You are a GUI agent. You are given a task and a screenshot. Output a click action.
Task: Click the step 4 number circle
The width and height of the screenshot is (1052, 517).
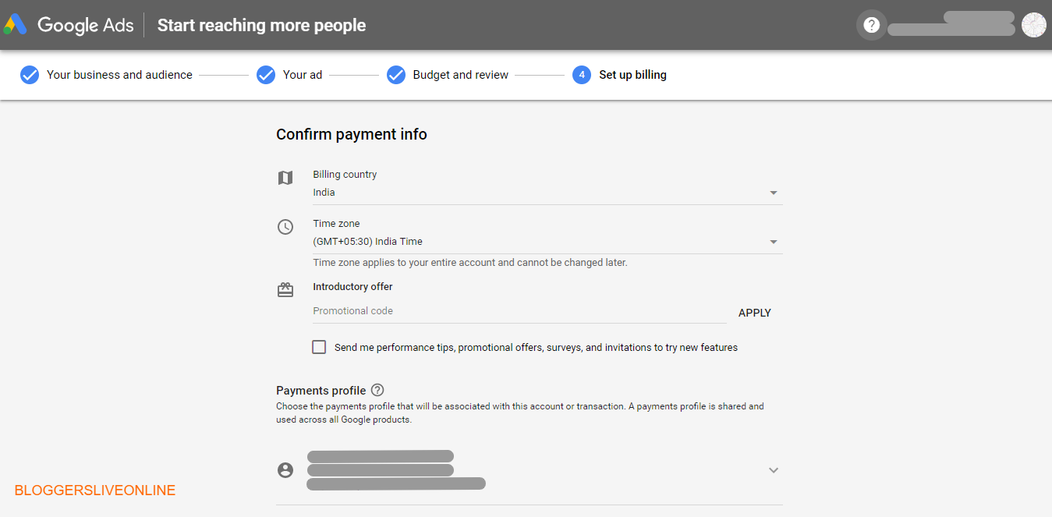(581, 75)
